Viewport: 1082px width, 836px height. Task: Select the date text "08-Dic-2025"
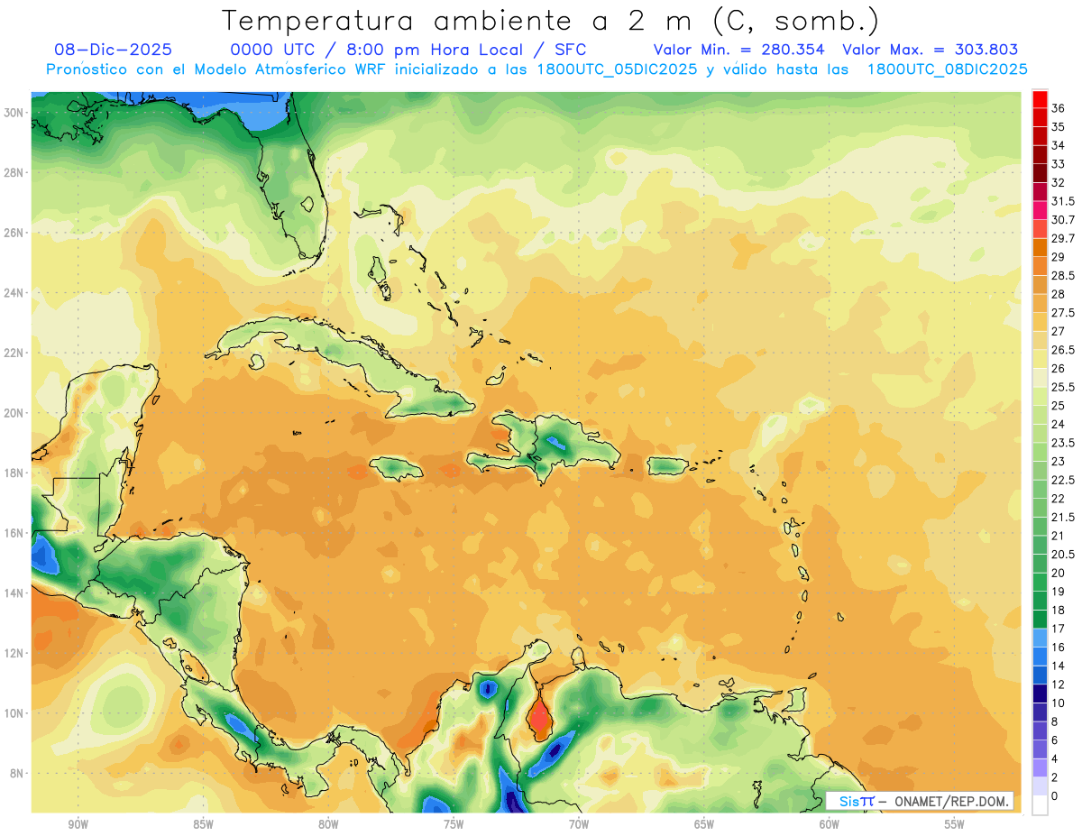pos(113,50)
